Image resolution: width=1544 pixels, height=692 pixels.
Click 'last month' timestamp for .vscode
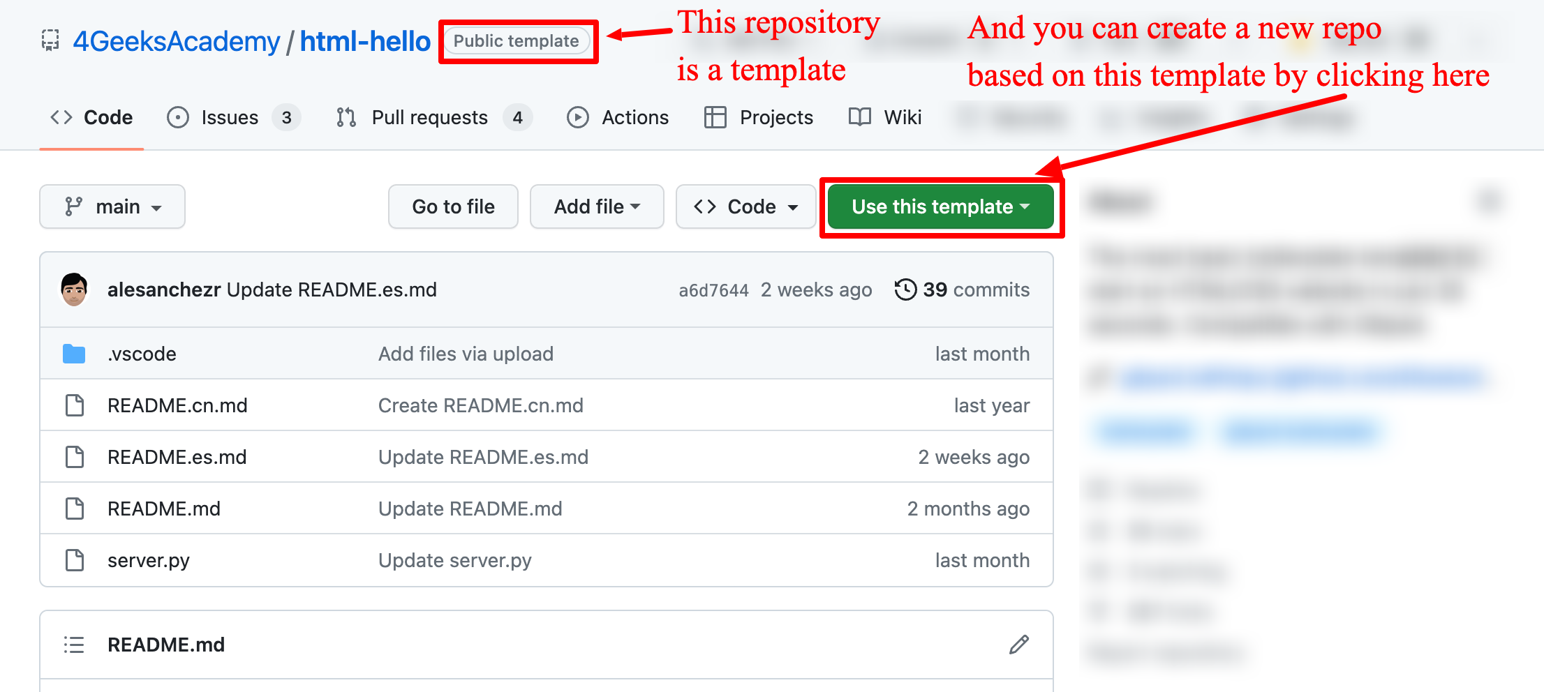(x=983, y=354)
